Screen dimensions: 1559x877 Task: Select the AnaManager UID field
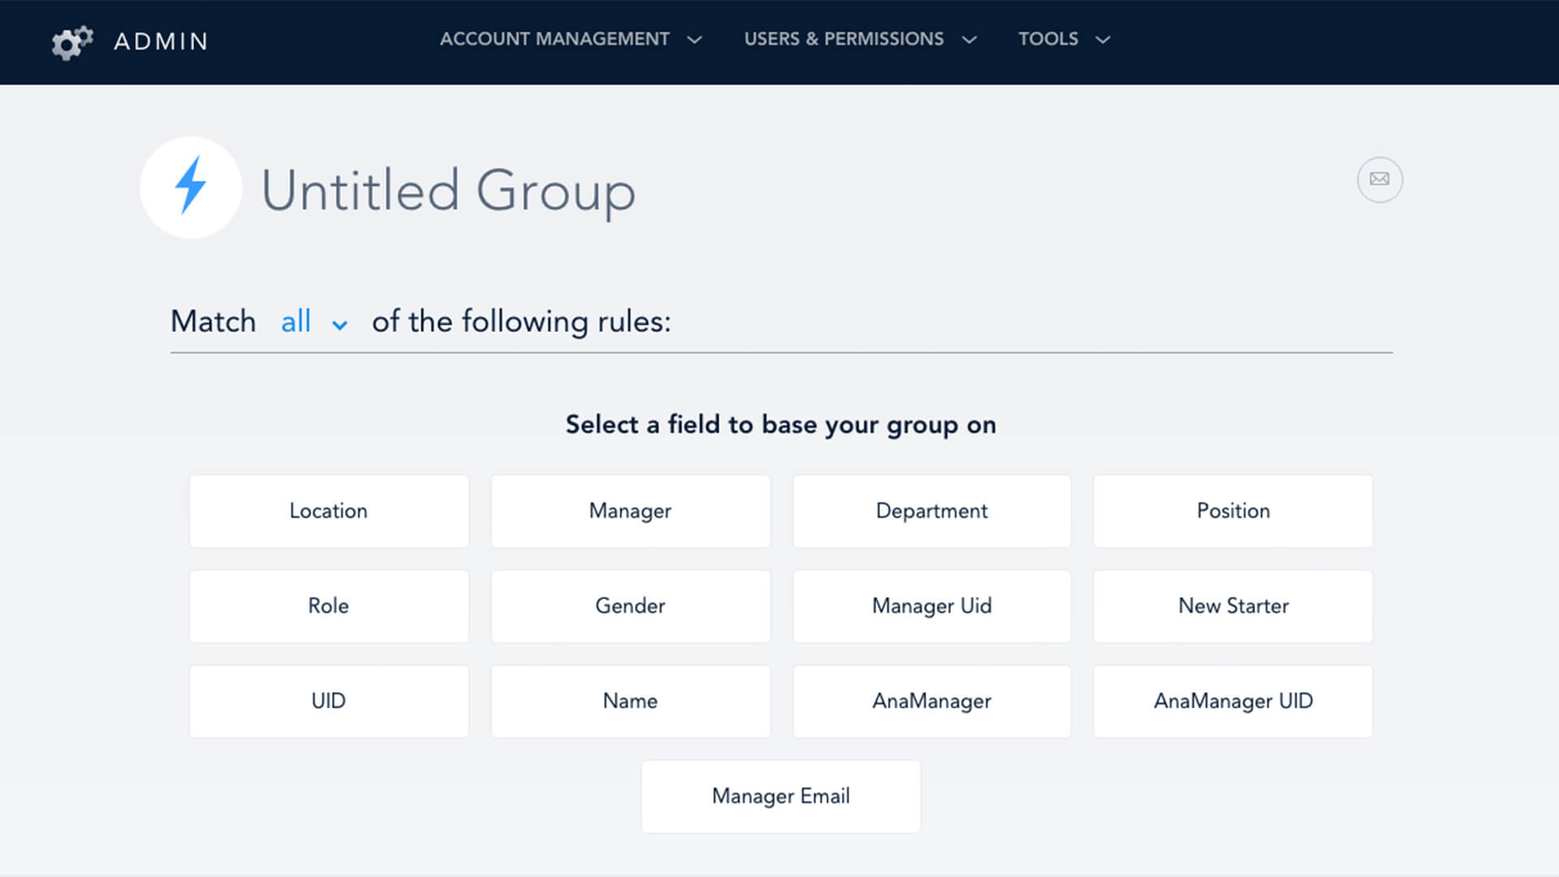(x=1233, y=701)
